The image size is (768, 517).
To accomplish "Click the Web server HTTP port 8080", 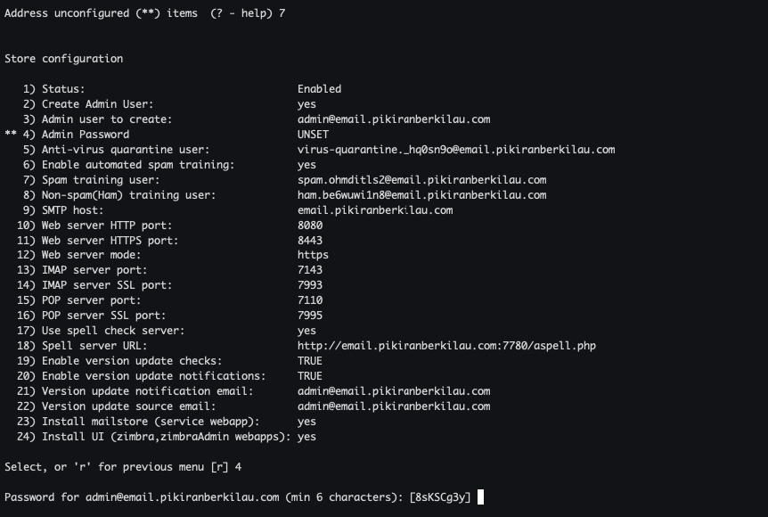I will (x=310, y=226).
